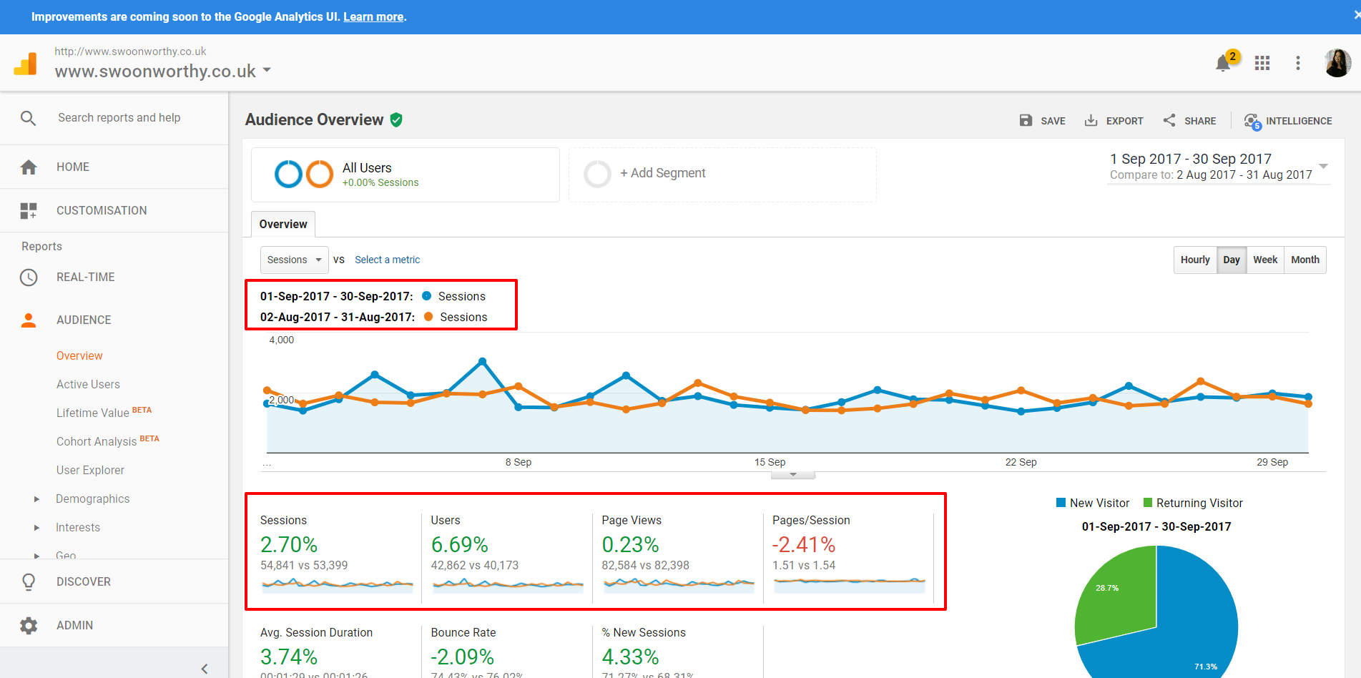Open the Google apps grid icon
The width and height of the screenshot is (1361, 678).
[x=1262, y=64]
